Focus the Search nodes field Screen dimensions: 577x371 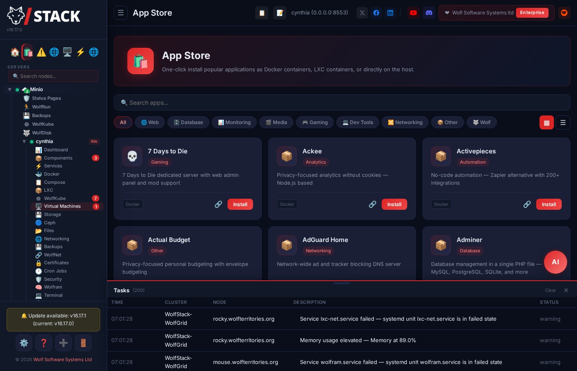(53, 76)
